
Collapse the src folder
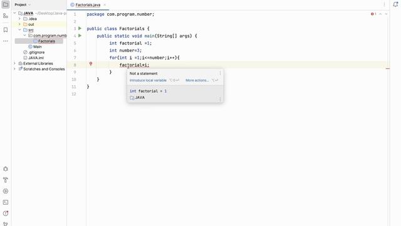pyautogui.click(x=19, y=30)
